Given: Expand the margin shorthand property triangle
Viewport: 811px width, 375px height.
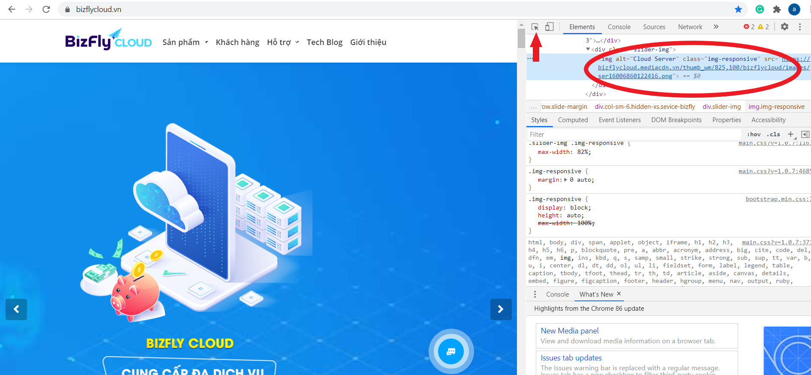Looking at the screenshot, I should click(x=566, y=180).
